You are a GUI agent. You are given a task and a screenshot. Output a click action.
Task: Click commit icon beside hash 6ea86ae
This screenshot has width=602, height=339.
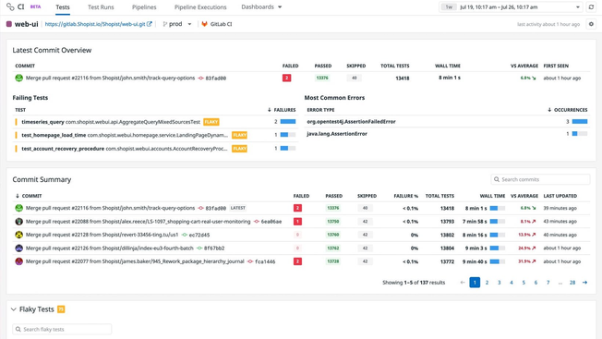pos(256,222)
